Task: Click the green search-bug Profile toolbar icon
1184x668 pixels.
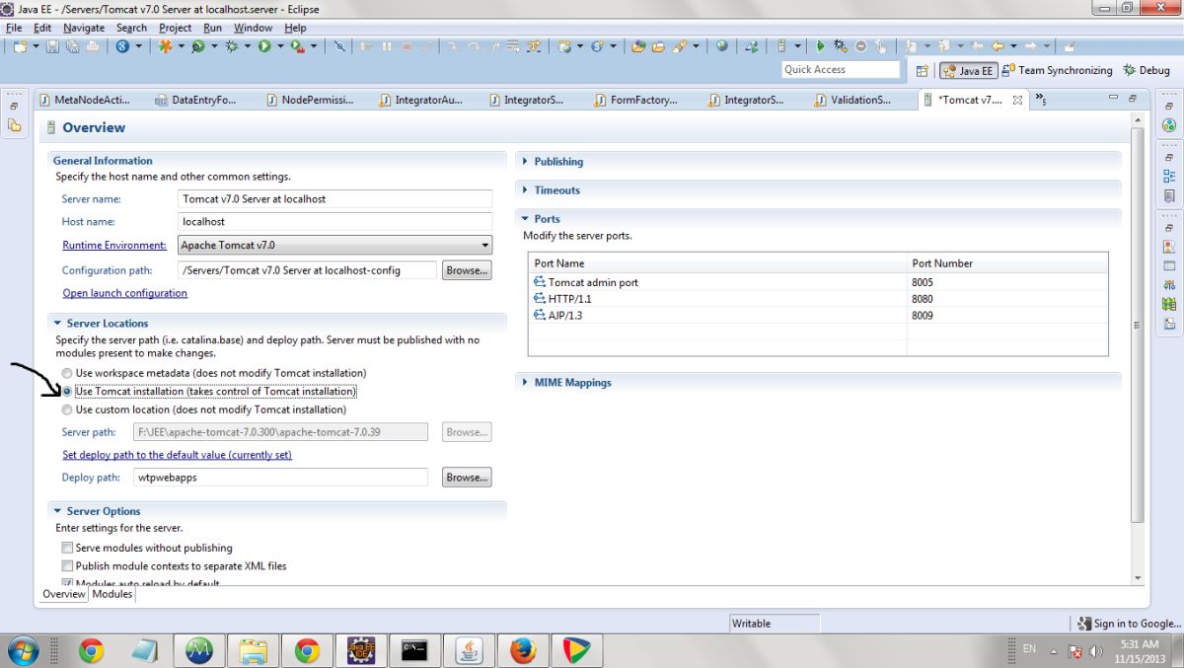Action: coord(198,45)
